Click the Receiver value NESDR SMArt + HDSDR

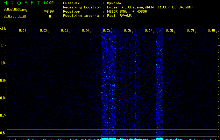pos(127,12)
